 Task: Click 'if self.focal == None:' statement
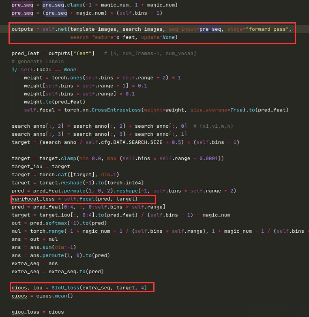tap(45, 70)
